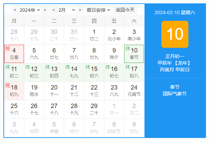The width and height of the screenshot is (209, 142).
Task: Select February 29 二十 date
Action: click(94, 109)
